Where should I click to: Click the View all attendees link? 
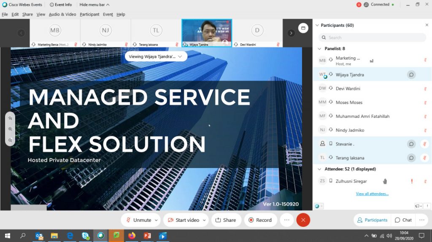point(372,194)
